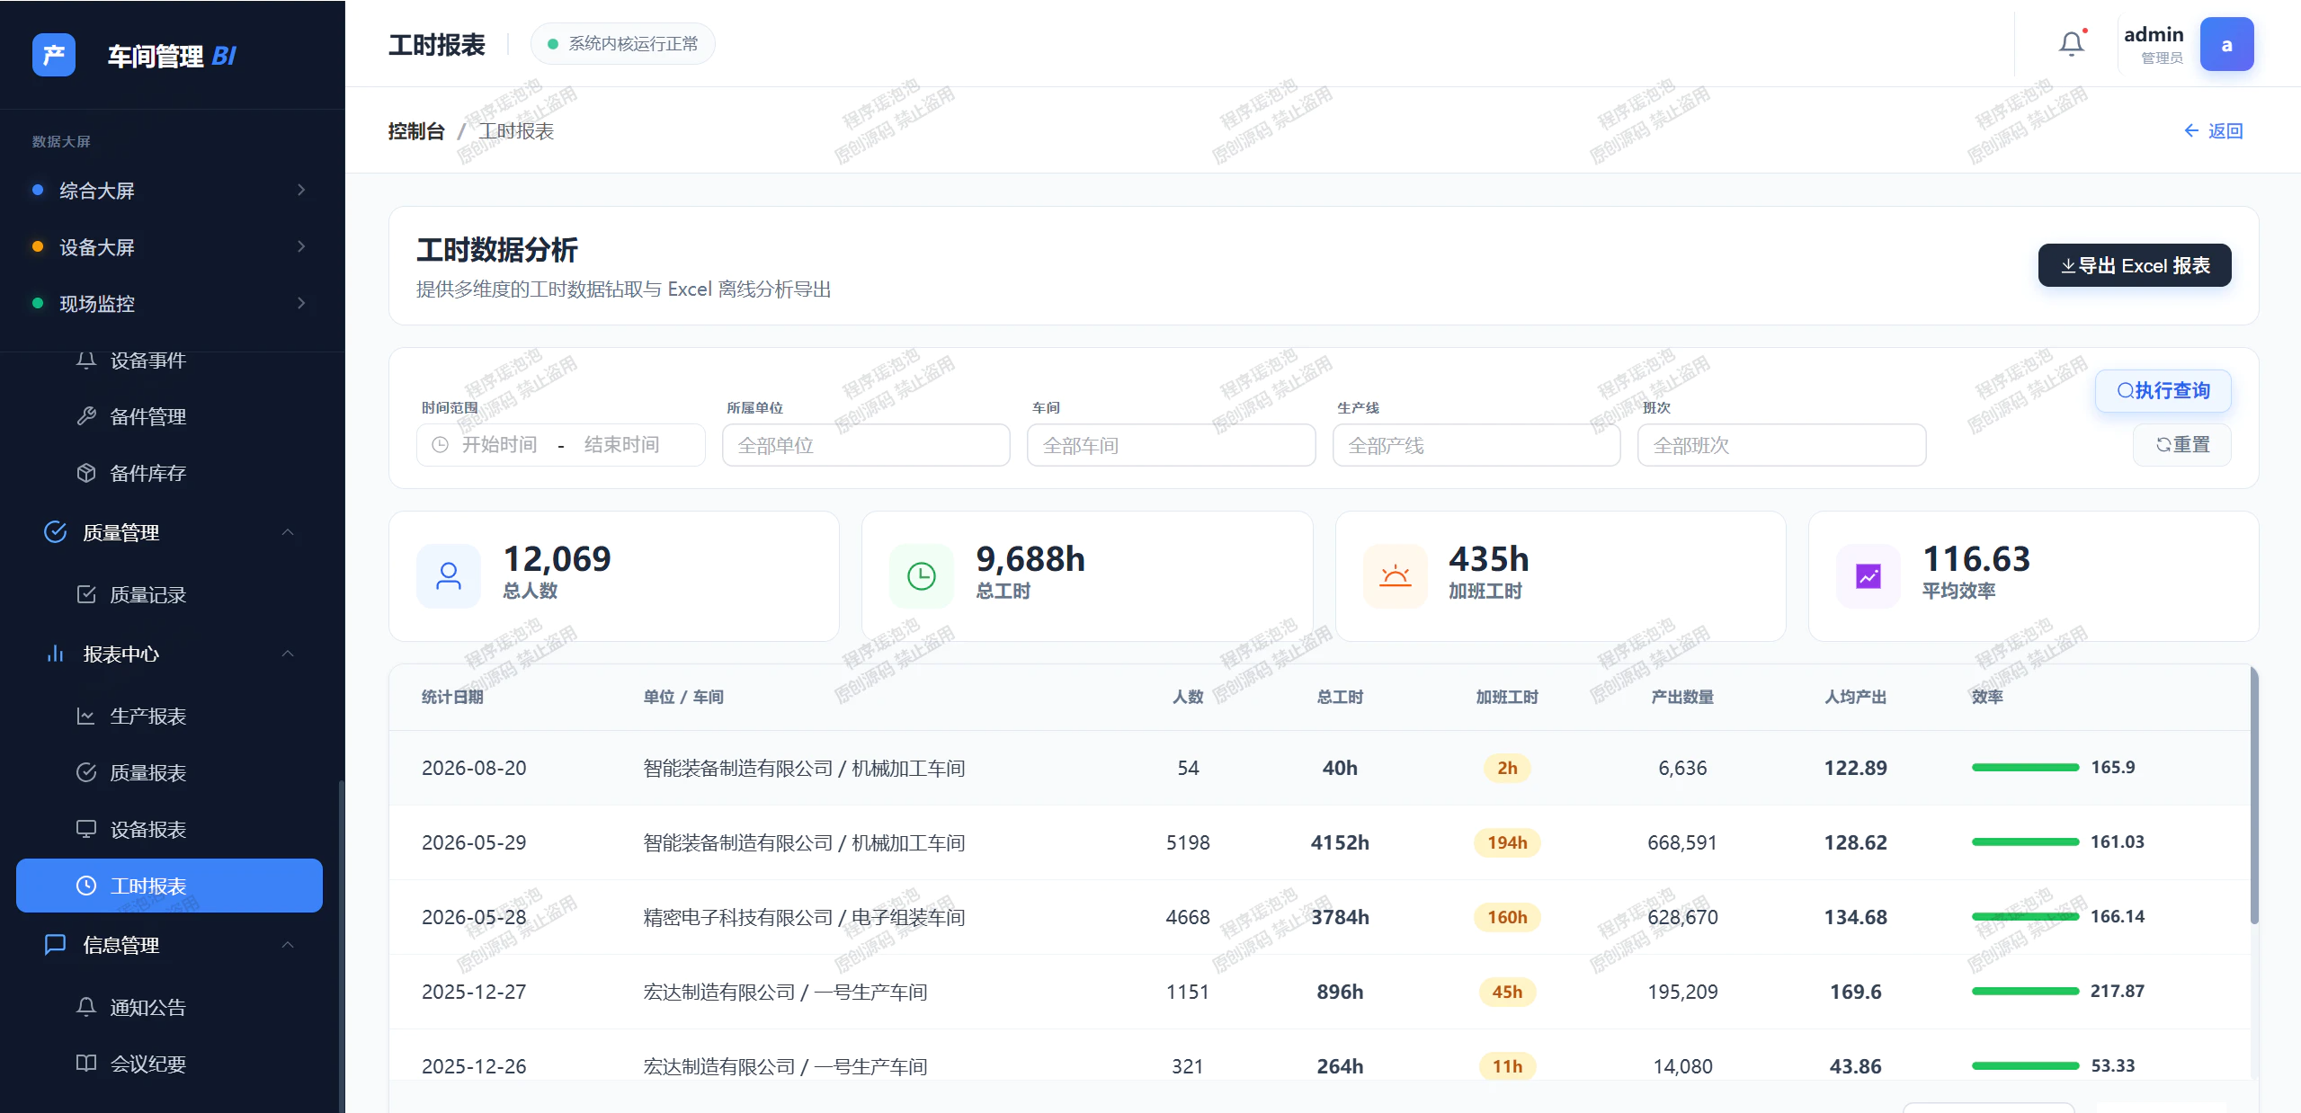The width and height of the screenshot is (2301, 1113).
Task: Click the efficiency bar for 165.9
Action: pos(2025,767)
